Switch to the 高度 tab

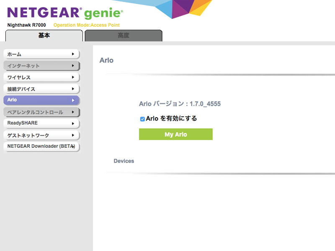coord(123,36)
